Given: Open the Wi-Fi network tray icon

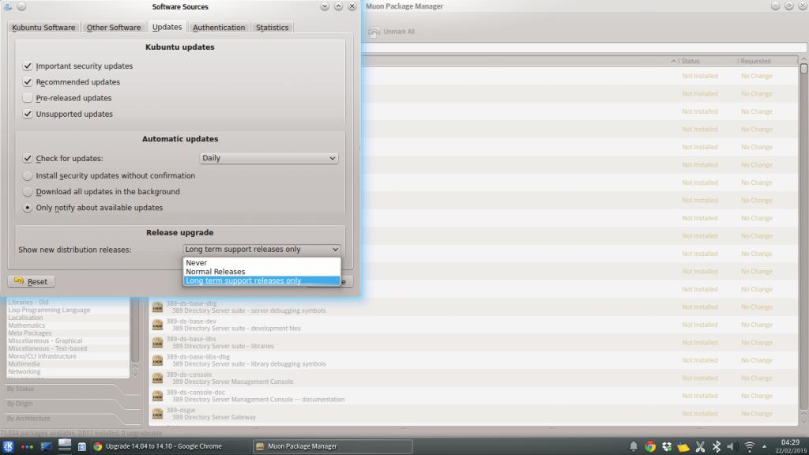Looking at the screenshot, I should point(749,446).
